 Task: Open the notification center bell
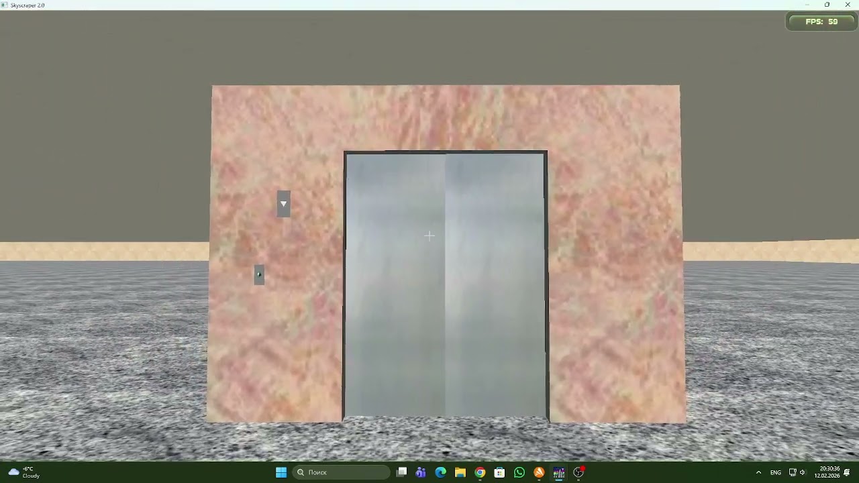point(847,472)
